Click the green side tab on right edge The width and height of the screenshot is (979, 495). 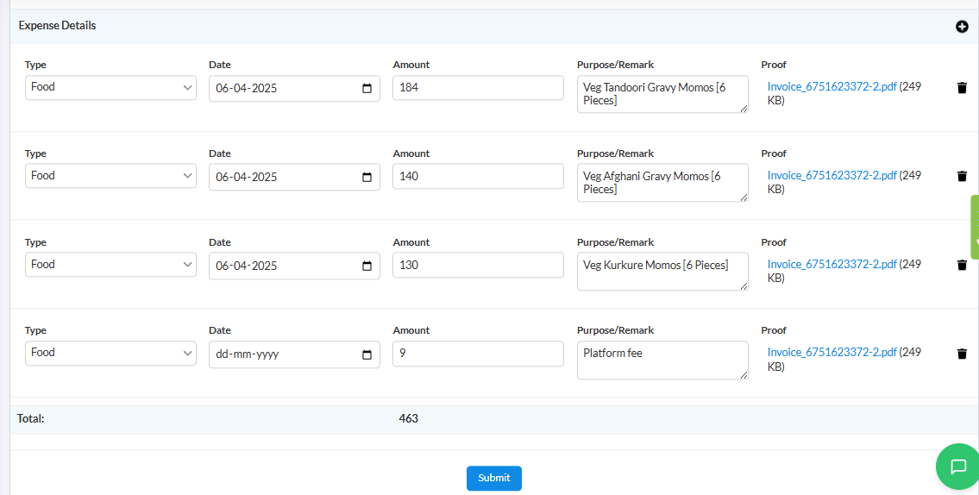[975, 227]
